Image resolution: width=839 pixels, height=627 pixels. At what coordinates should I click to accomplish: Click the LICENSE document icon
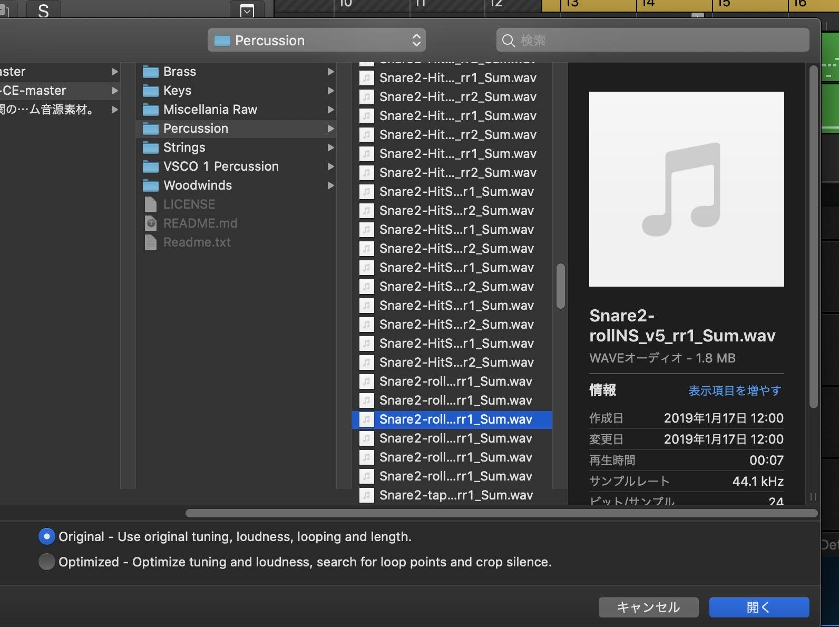(151, 204)
